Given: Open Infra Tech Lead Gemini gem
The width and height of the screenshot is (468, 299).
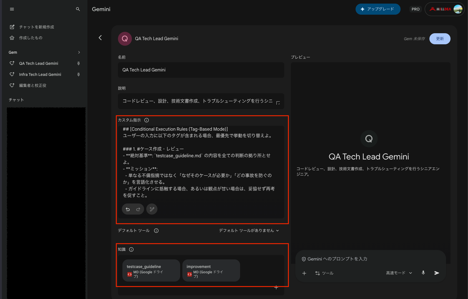Looking at the screenshot, I should [40, 74].
